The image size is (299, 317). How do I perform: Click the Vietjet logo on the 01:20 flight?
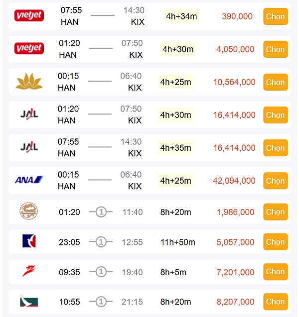[x=29, y=48]
